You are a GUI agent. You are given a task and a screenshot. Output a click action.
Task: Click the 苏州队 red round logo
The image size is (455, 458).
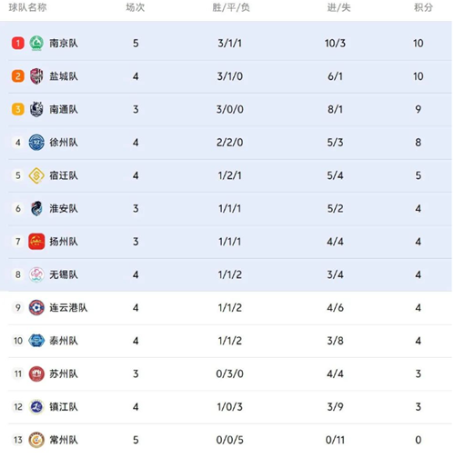[36, 373]
